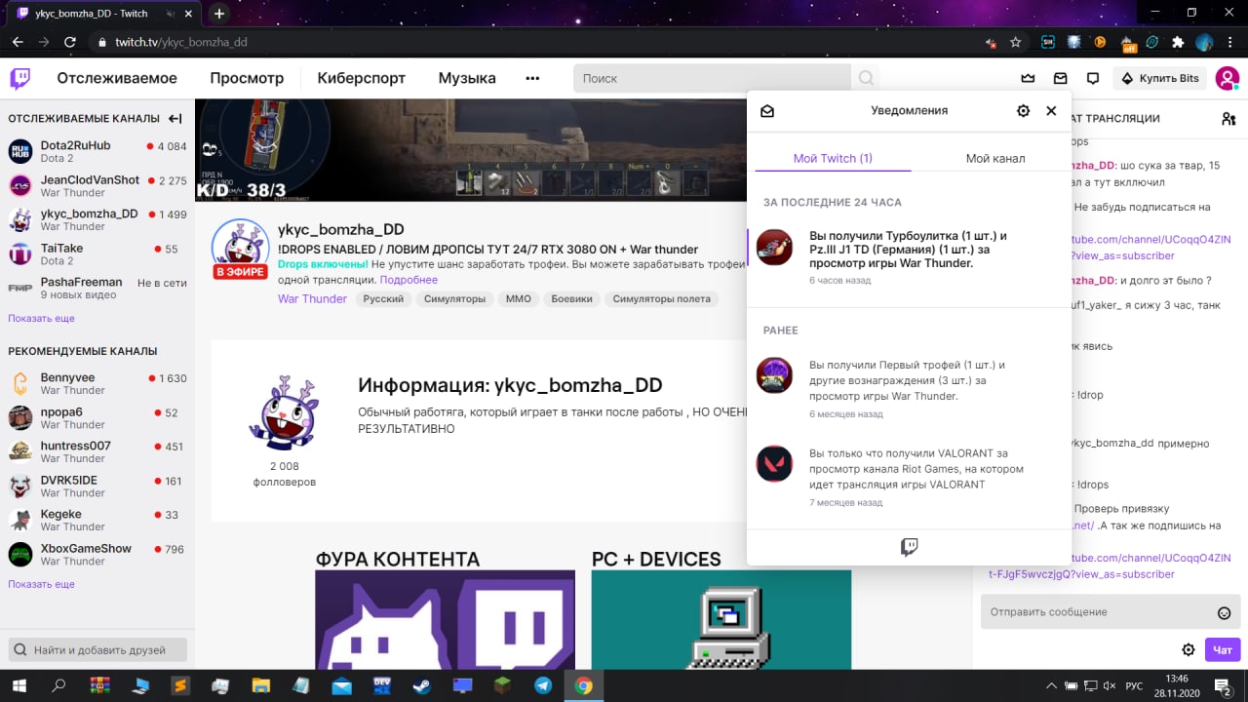This screenshot has height=702, width=1248.
Task: Open notification settings gear icon
Action: pos(1023,111)
